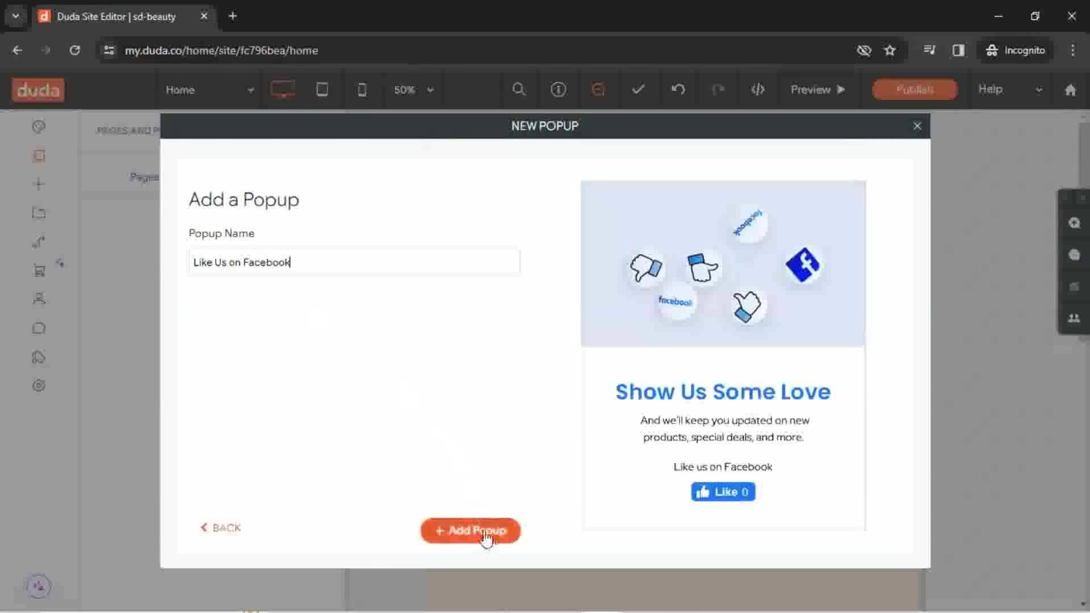Open the Blog chat-bubble sidebar icon
The width and height of the screenshot is (1090, 613).
tap(39, 328)
